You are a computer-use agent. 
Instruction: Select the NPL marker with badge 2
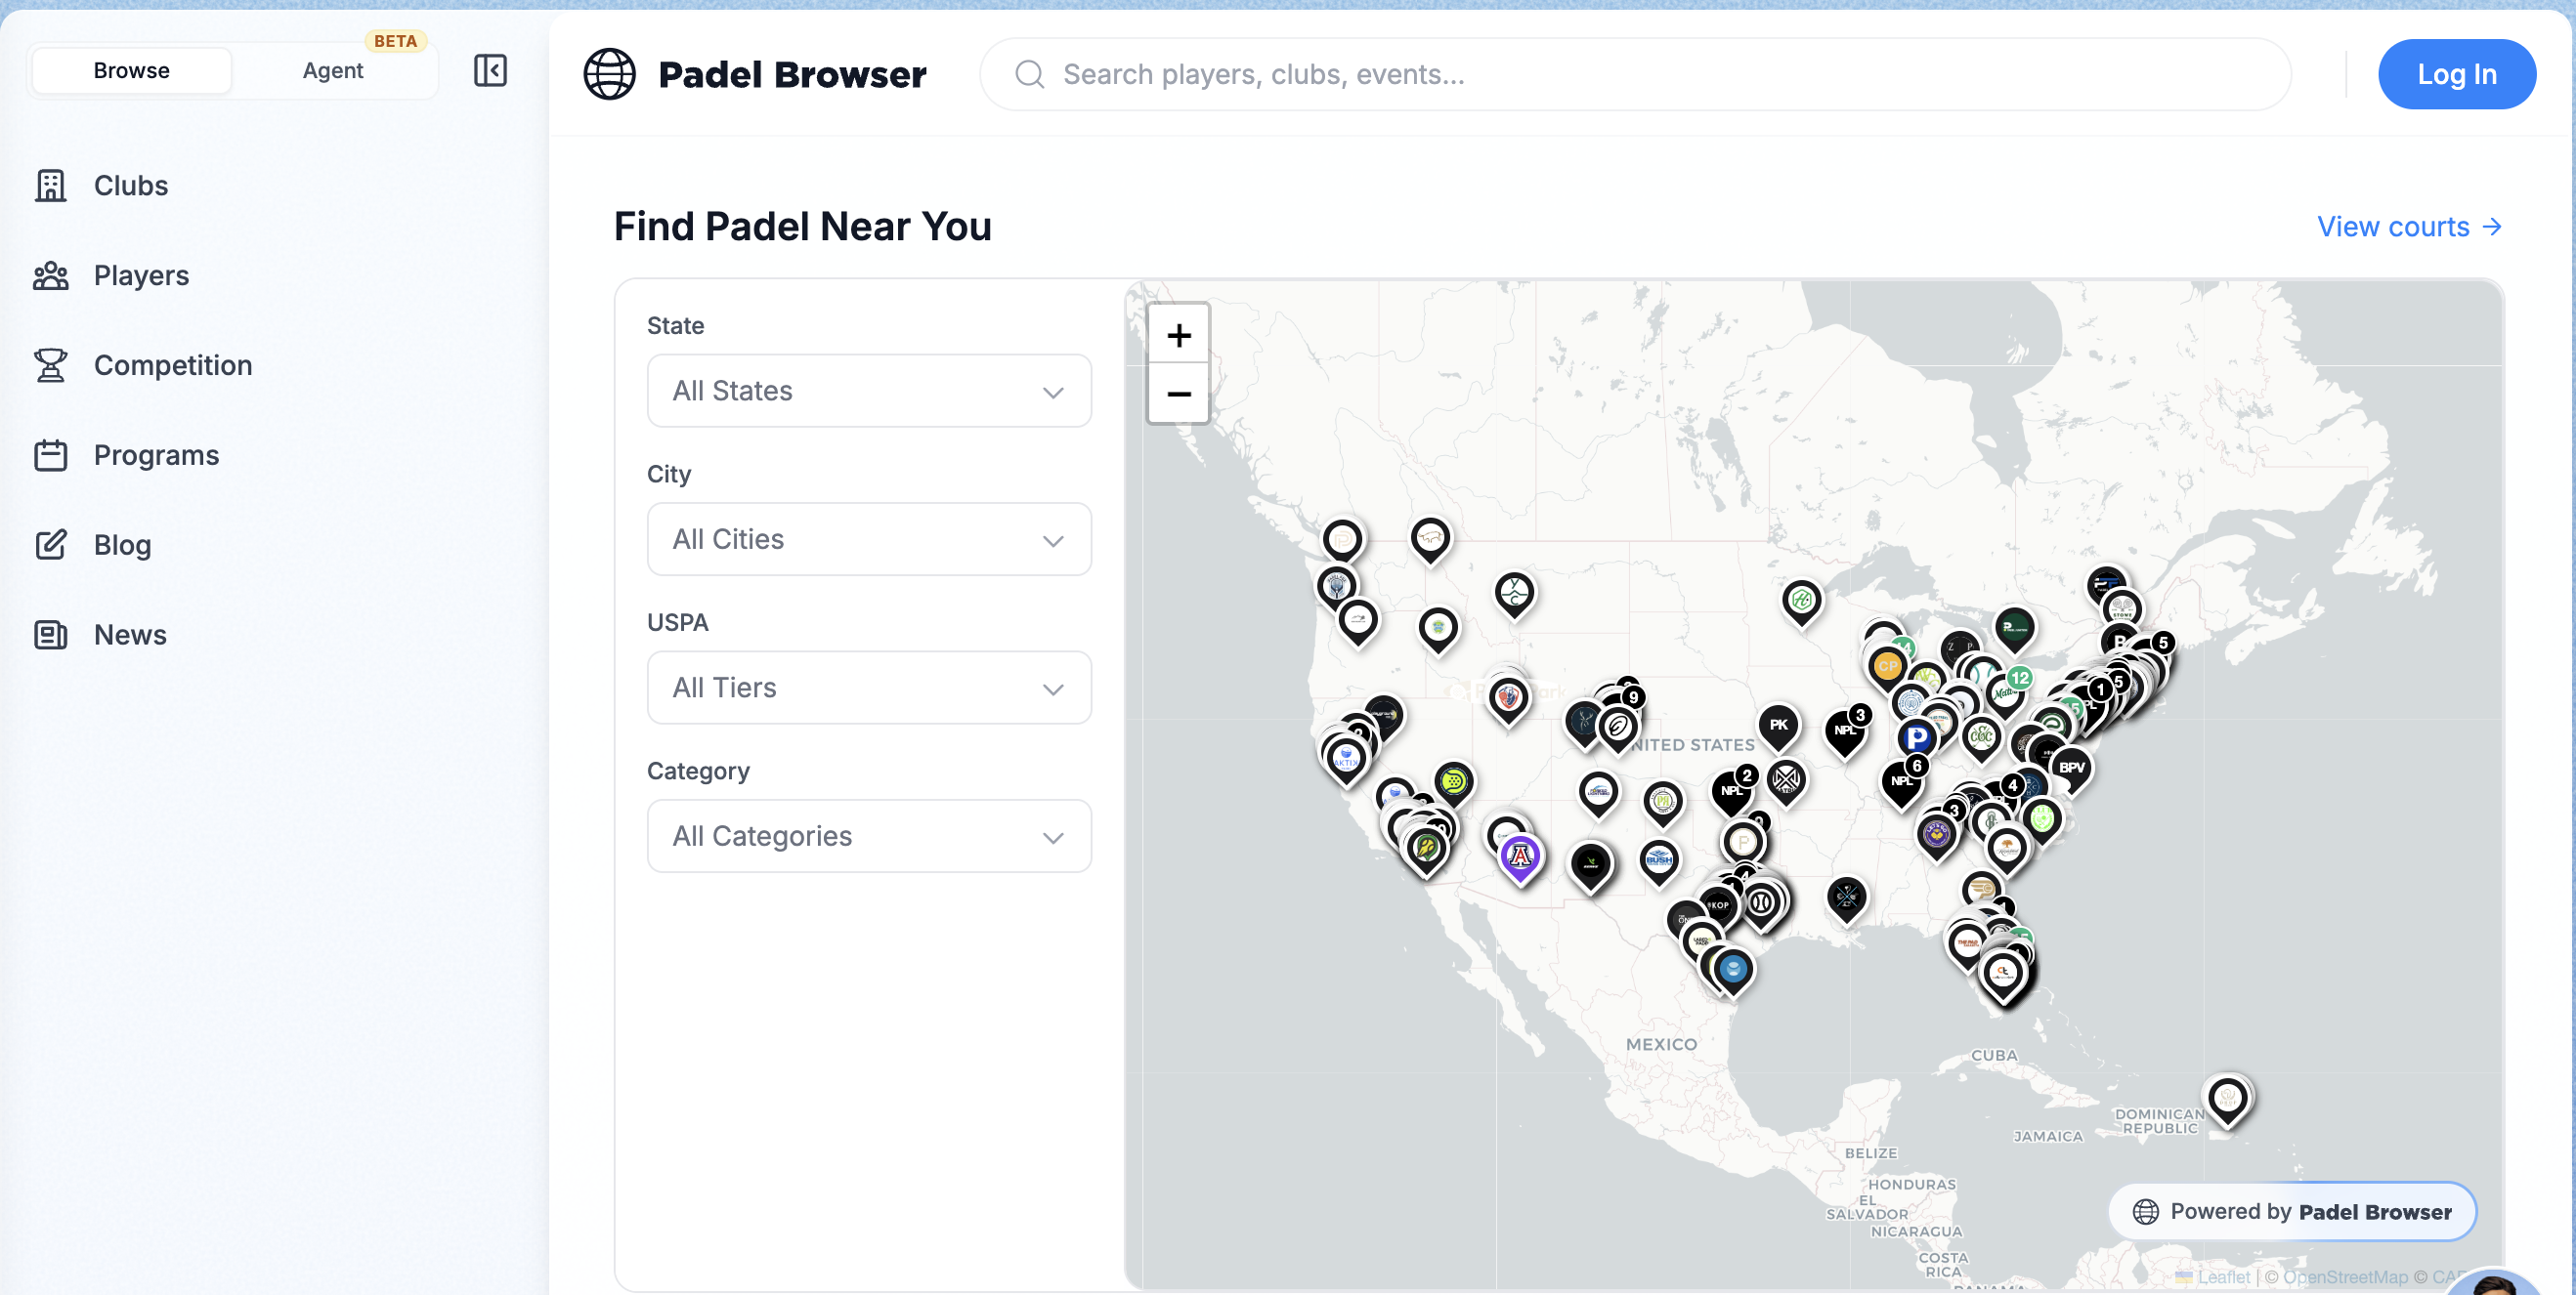coord(1732,793)
